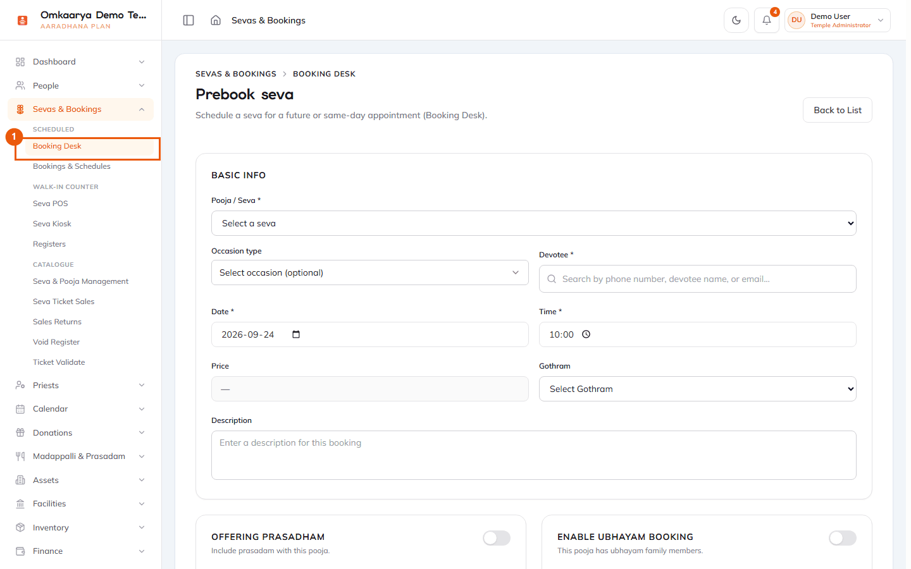Viewport: 911px width, 569px height.
Task: Click the Omkaarya temple logo icon
Action: tap(23, 20)
